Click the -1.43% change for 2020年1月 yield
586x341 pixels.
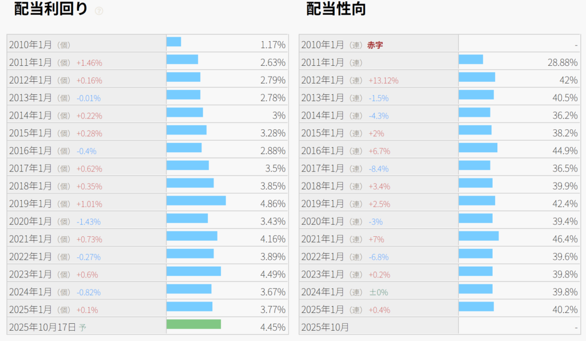(88, 222)
